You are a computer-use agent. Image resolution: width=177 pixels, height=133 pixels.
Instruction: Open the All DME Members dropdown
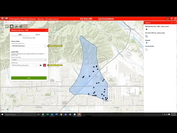tap(29, 46)
